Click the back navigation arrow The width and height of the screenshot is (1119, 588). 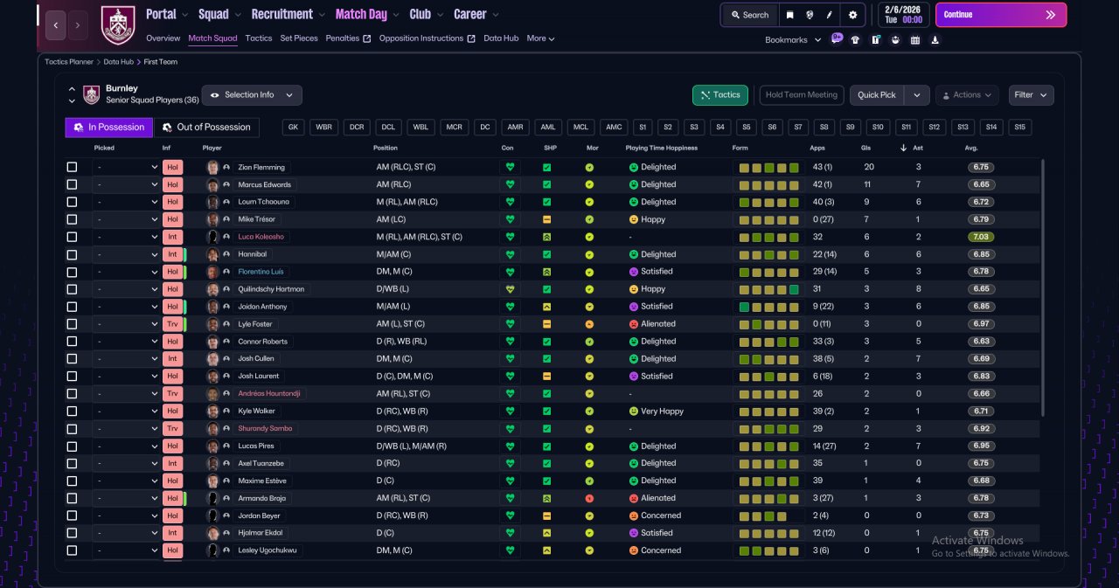(x=55, y=25)
